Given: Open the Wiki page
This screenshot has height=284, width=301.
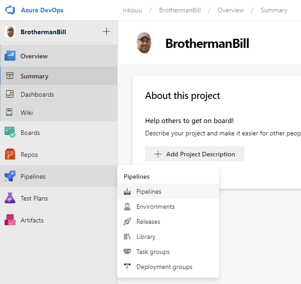Looking at the screenshot, I should click(59, 113).
